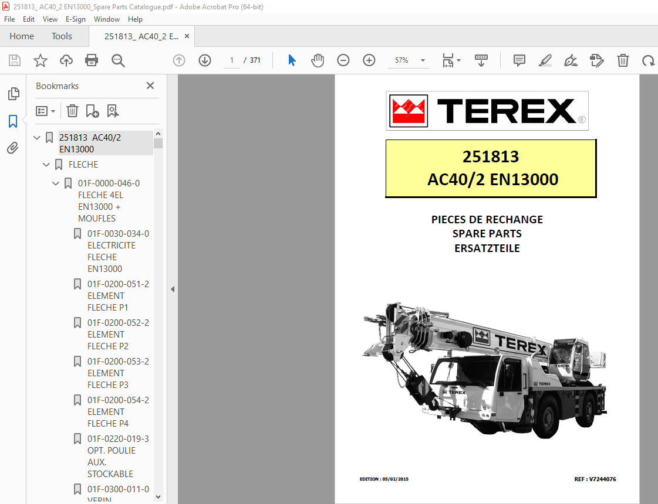
Task: Open the Attachments paperclip panel
Action: coord(12,148)
